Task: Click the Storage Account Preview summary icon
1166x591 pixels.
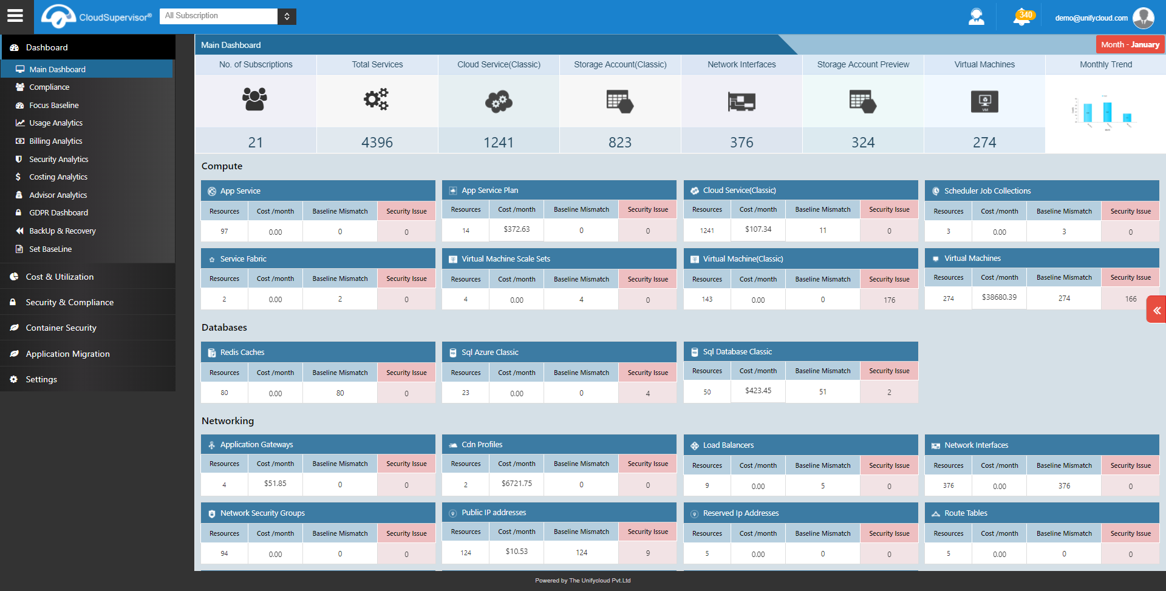Action: click(x=863, y=101)
